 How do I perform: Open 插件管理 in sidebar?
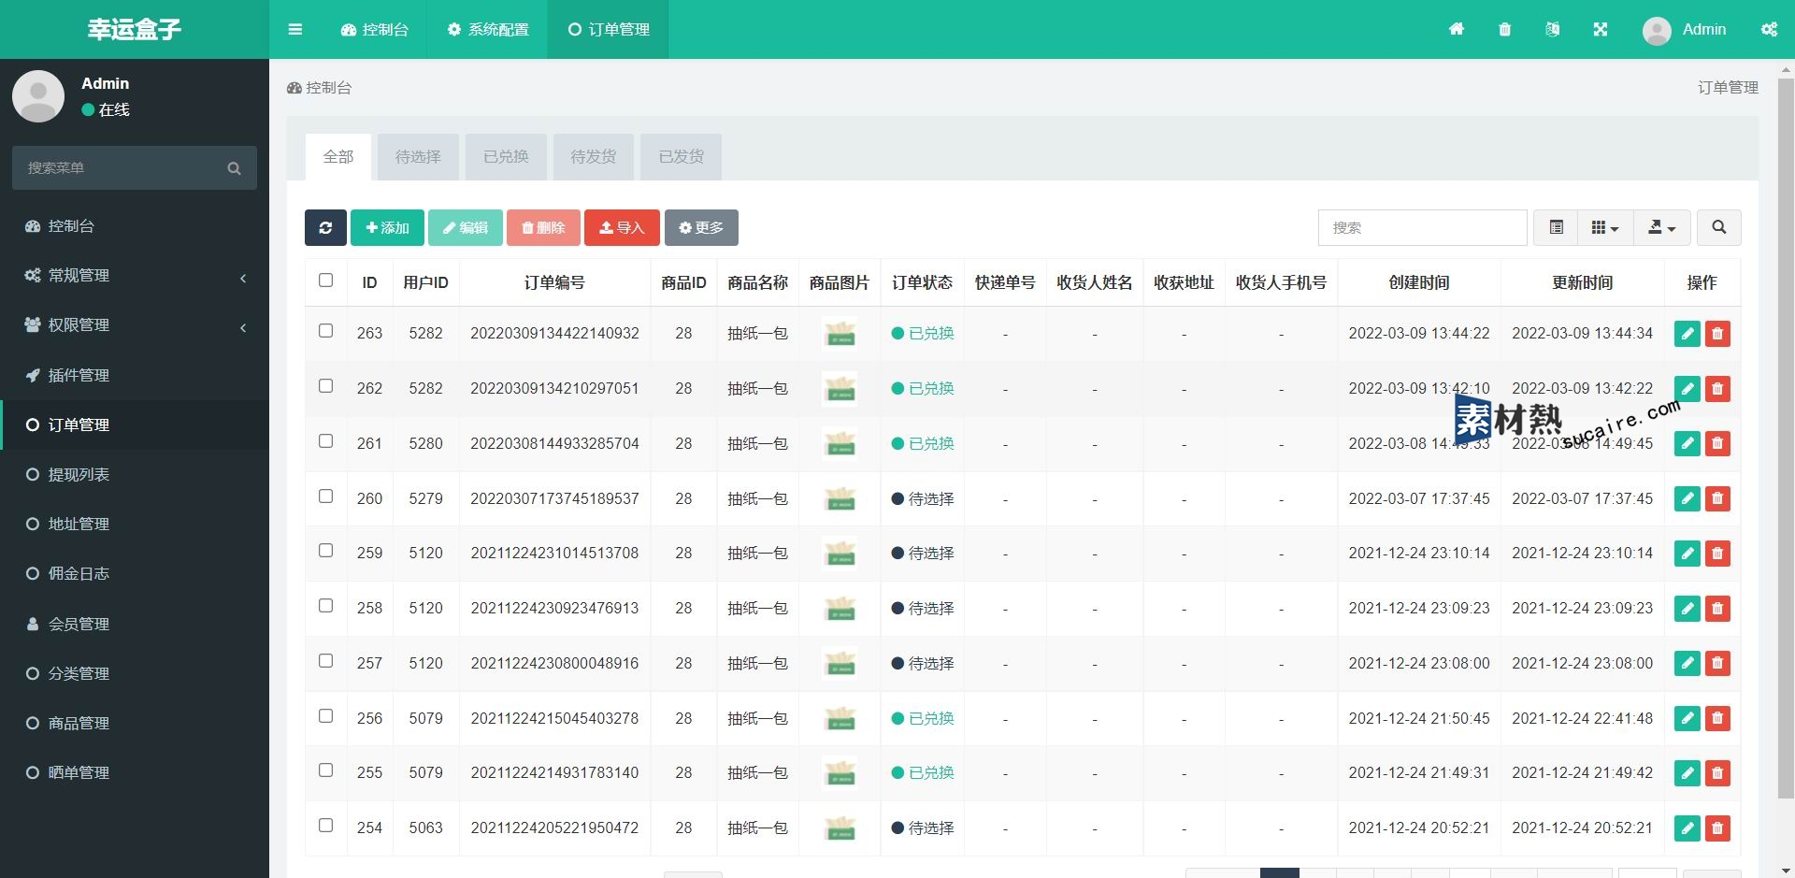pyautogui.click(x=135, y=375)
